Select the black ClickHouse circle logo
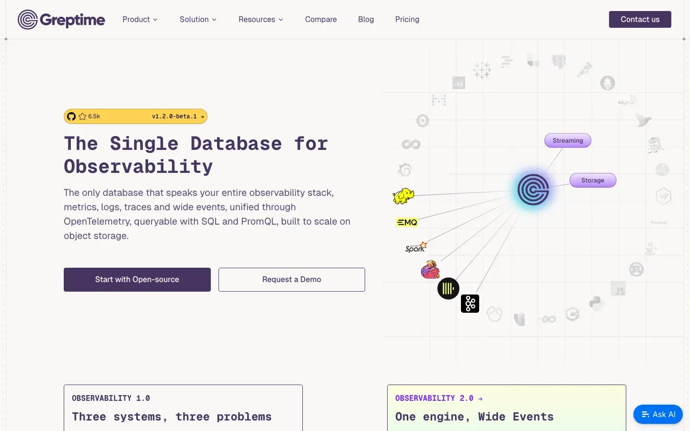This screenshot has width=690, height=431. click(x=448, y=288)
